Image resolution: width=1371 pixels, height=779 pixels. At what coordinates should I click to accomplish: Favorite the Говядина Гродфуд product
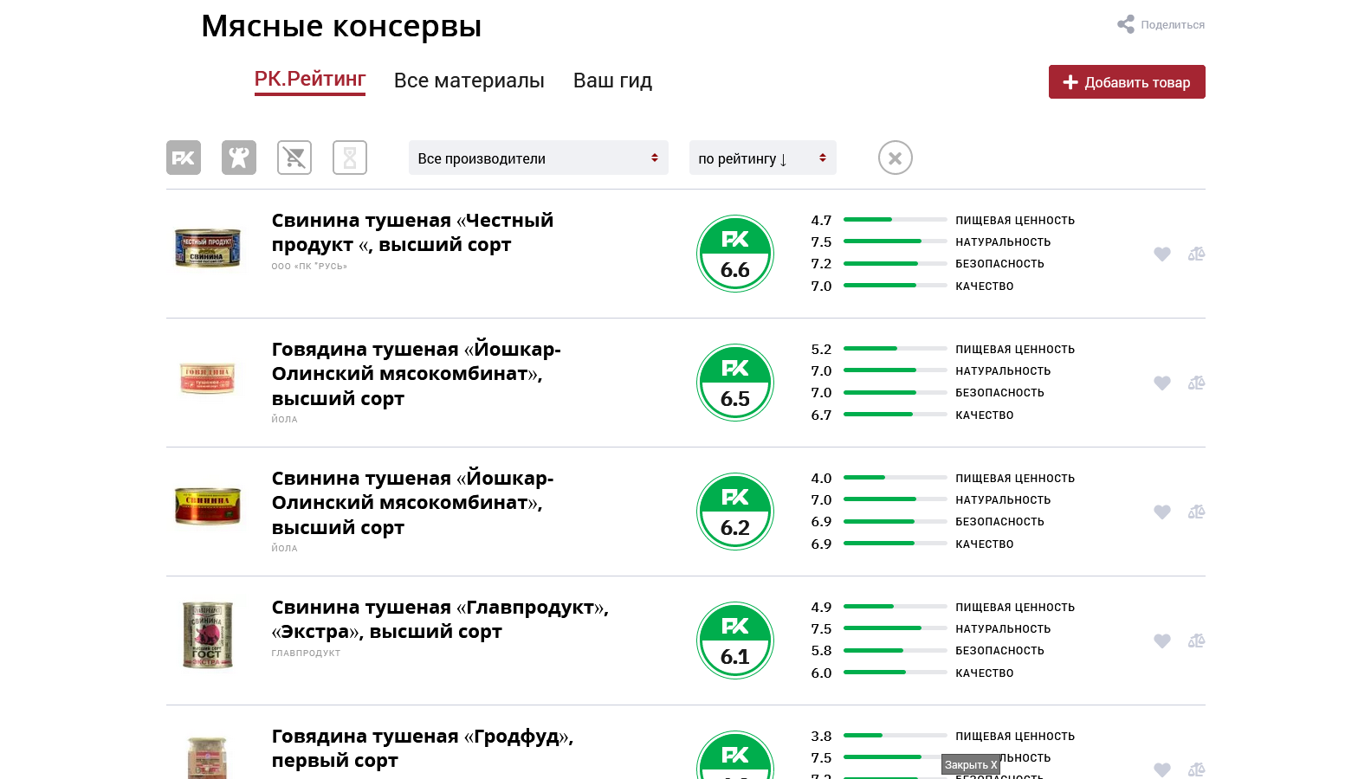tap(1162, 769)
